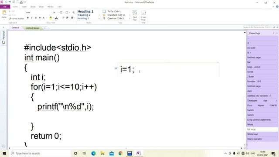279x157 pixels.
Task: Click the Format Painter tool
Action: pos(17,18)
